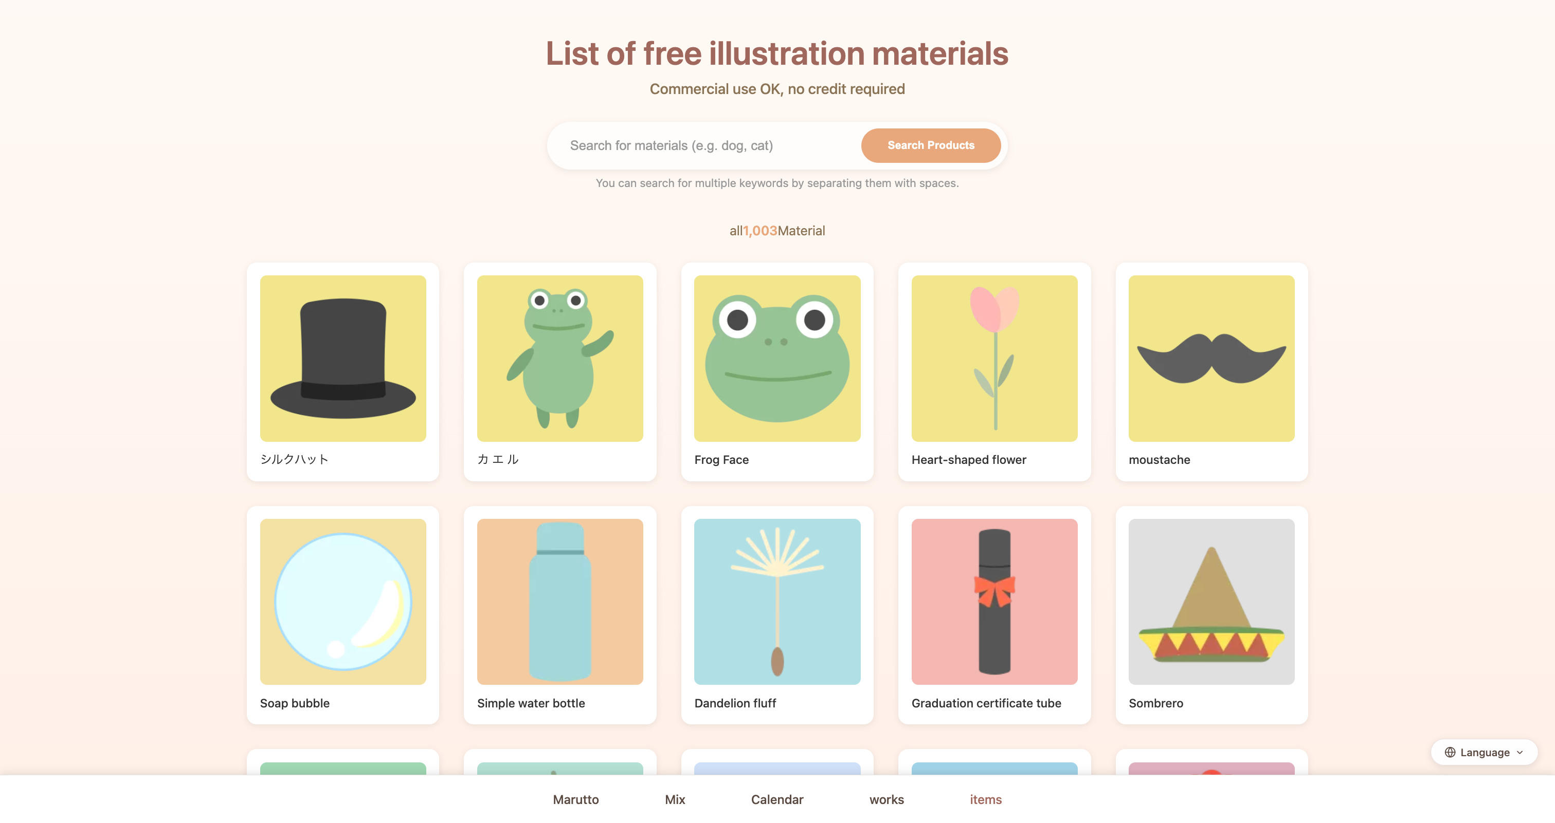
Task: Select the items tab
Action: (x=986, y=799)
